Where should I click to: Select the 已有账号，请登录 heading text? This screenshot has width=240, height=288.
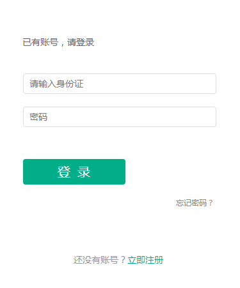click(58, 42)
